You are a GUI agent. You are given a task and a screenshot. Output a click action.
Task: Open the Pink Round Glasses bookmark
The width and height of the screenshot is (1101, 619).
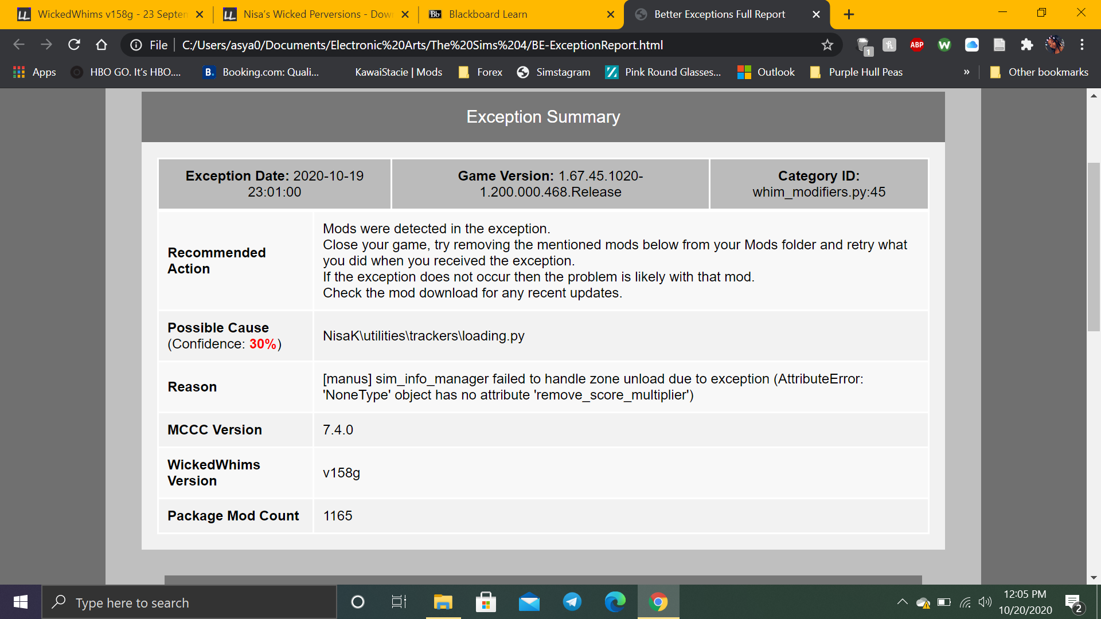coord(663,72)
